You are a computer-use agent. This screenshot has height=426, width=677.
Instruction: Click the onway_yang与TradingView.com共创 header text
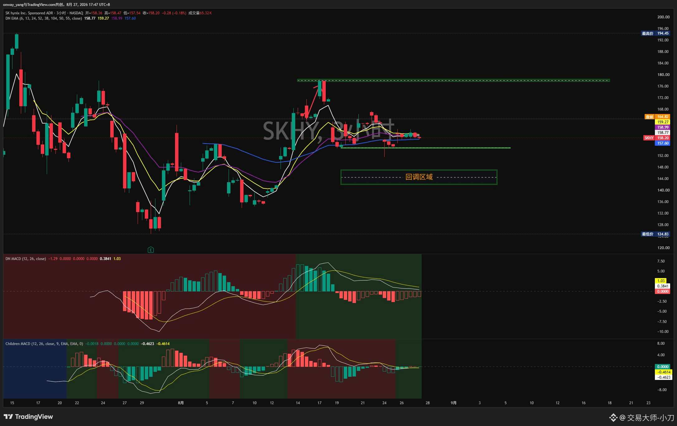(x=33, y=5)
